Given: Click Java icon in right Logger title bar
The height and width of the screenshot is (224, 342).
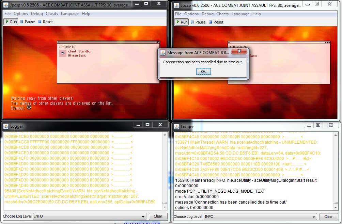Looking at the screenshot, I should 176,127.
